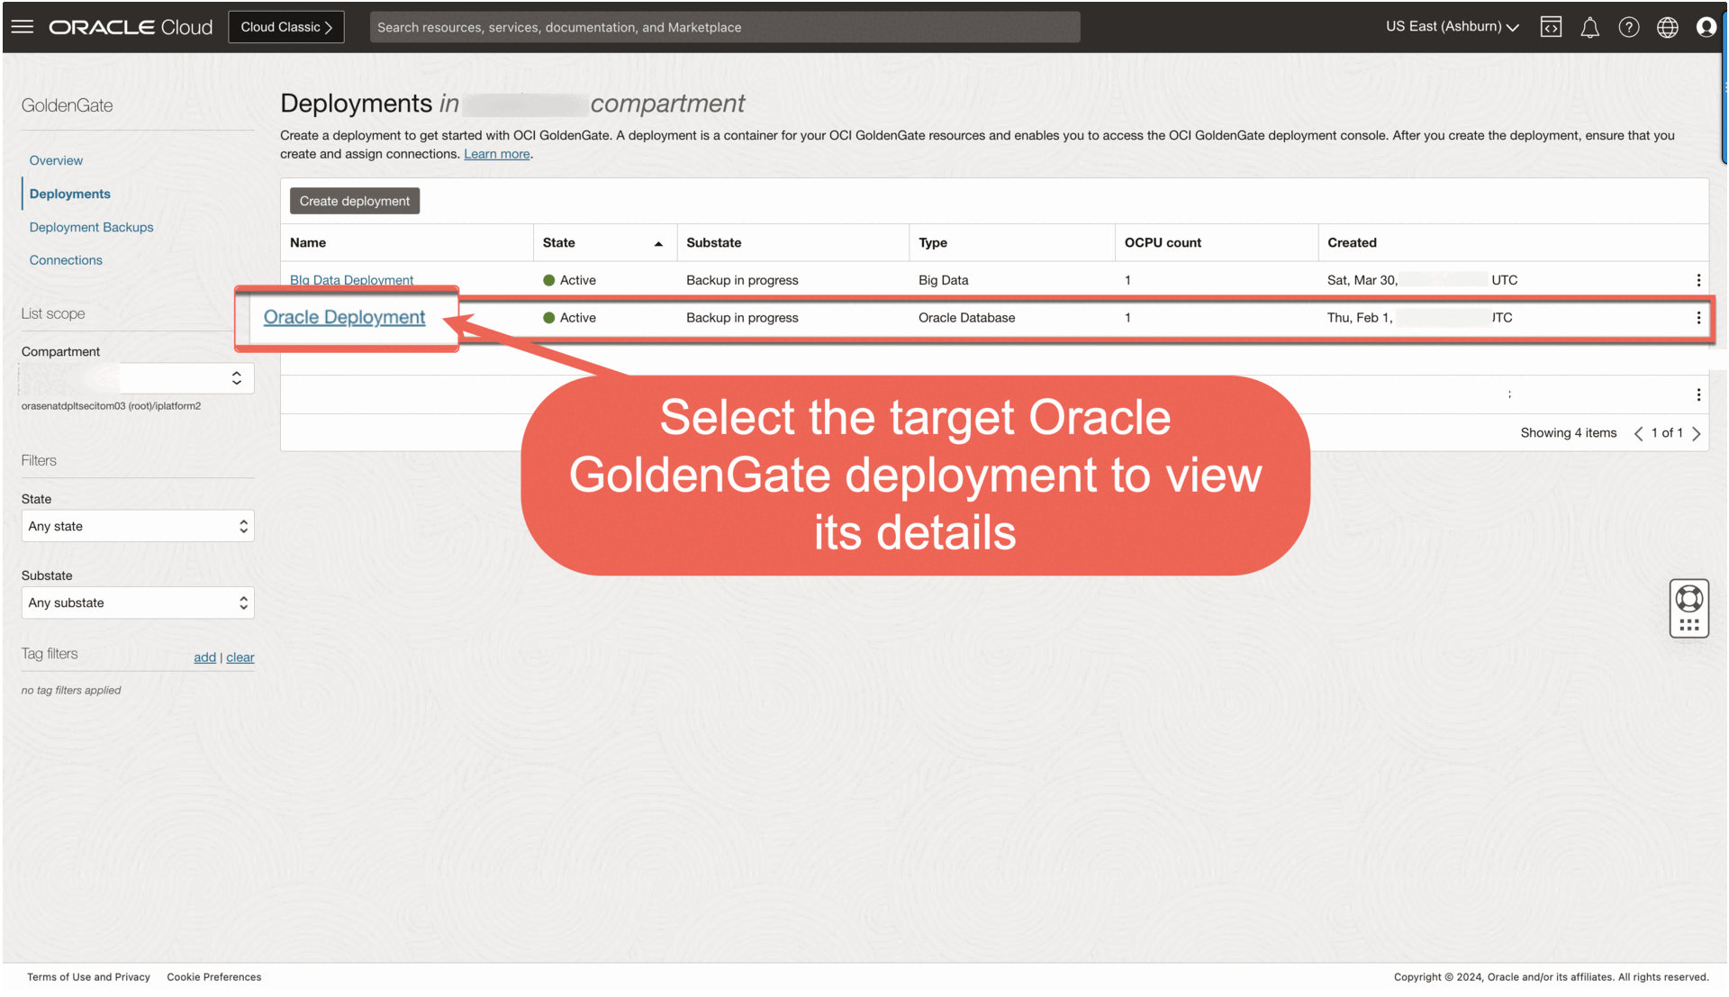Open the language globe icon
This screenshot has width=1729, height=997.
[x=1668, y=27]
